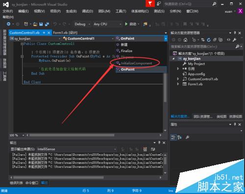Click the Solution Explorer search input field
245x194 pixels.
[x=202, y=47]
